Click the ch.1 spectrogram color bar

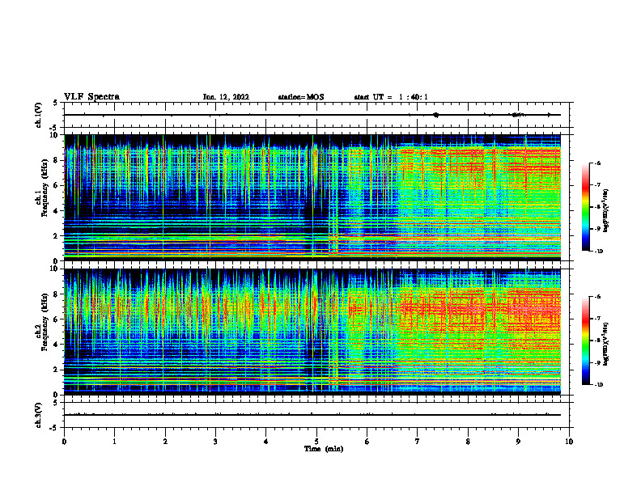click(585, 207)
